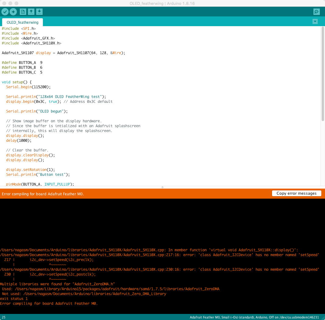Maximize the window with the green button
The height and width of the screenshot is (320, 325).
[x=16, y=3]
